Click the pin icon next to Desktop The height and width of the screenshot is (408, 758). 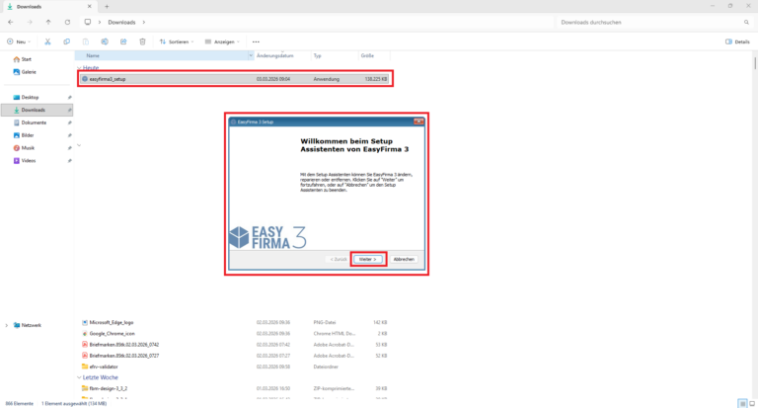[x=70, y=97]
